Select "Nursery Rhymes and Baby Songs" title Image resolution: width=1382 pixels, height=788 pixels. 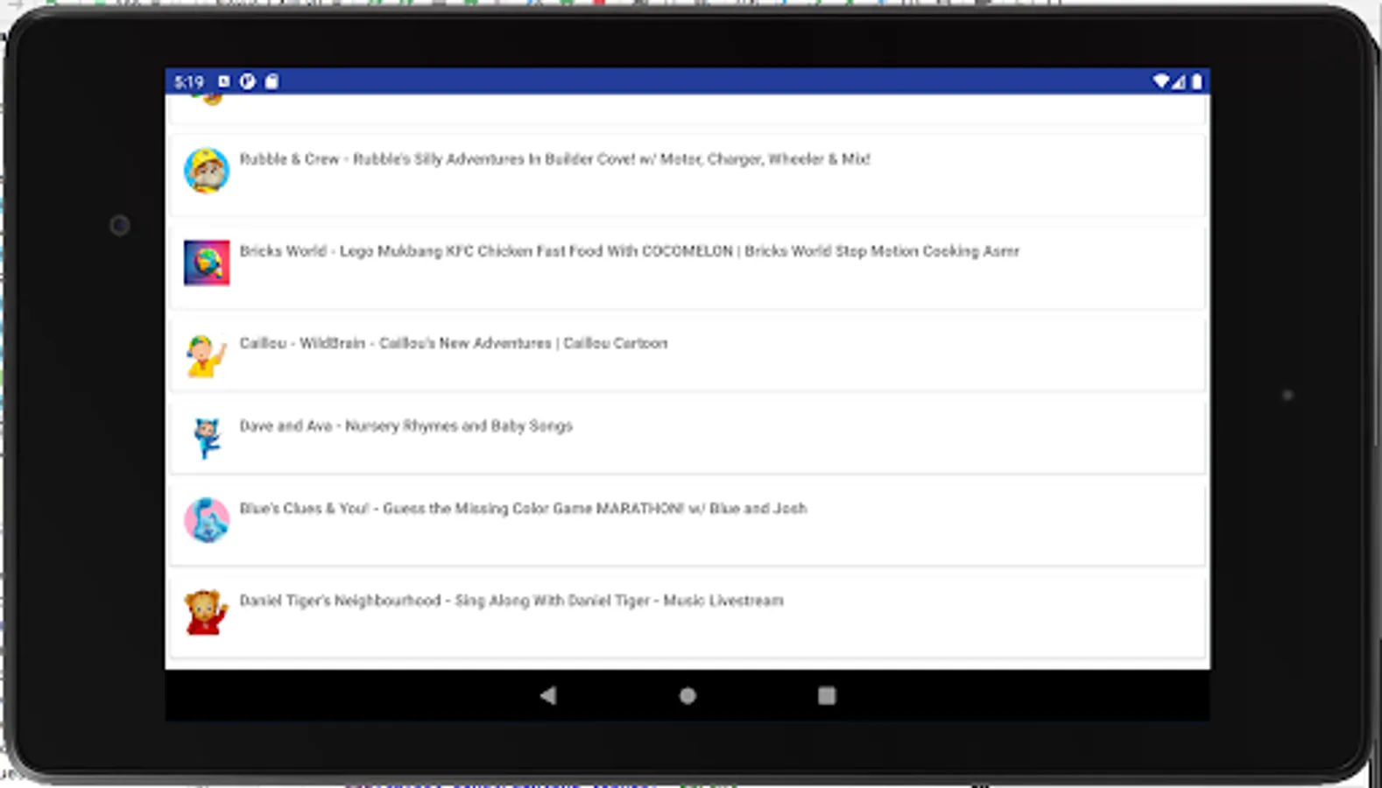(x=459, y=426)
